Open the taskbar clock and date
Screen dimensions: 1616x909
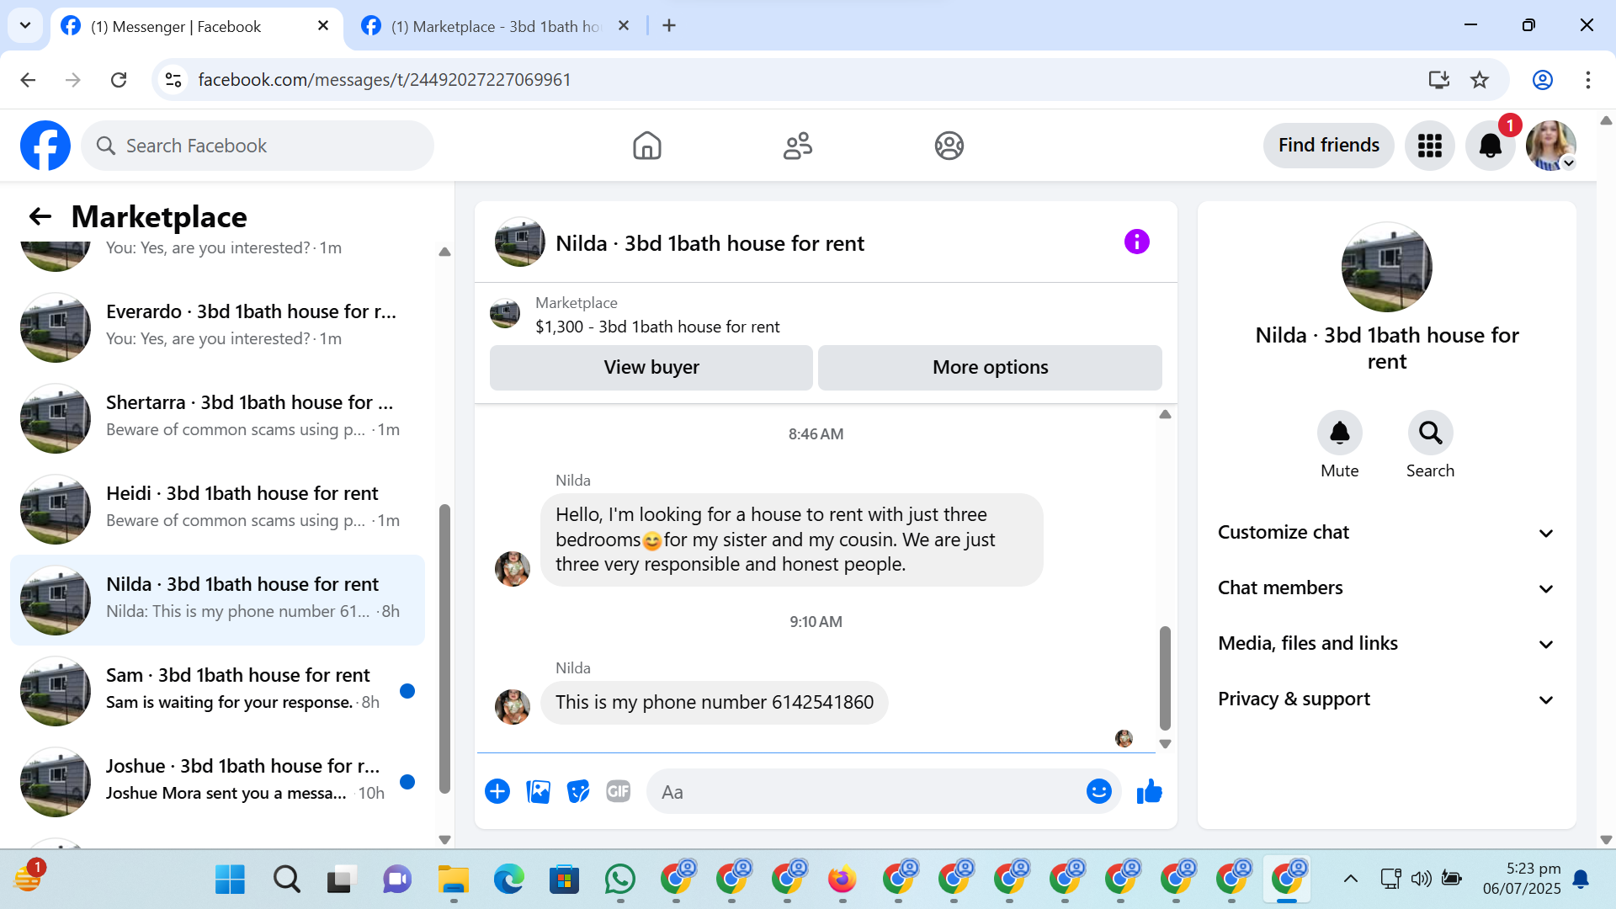click(1522, 879)
